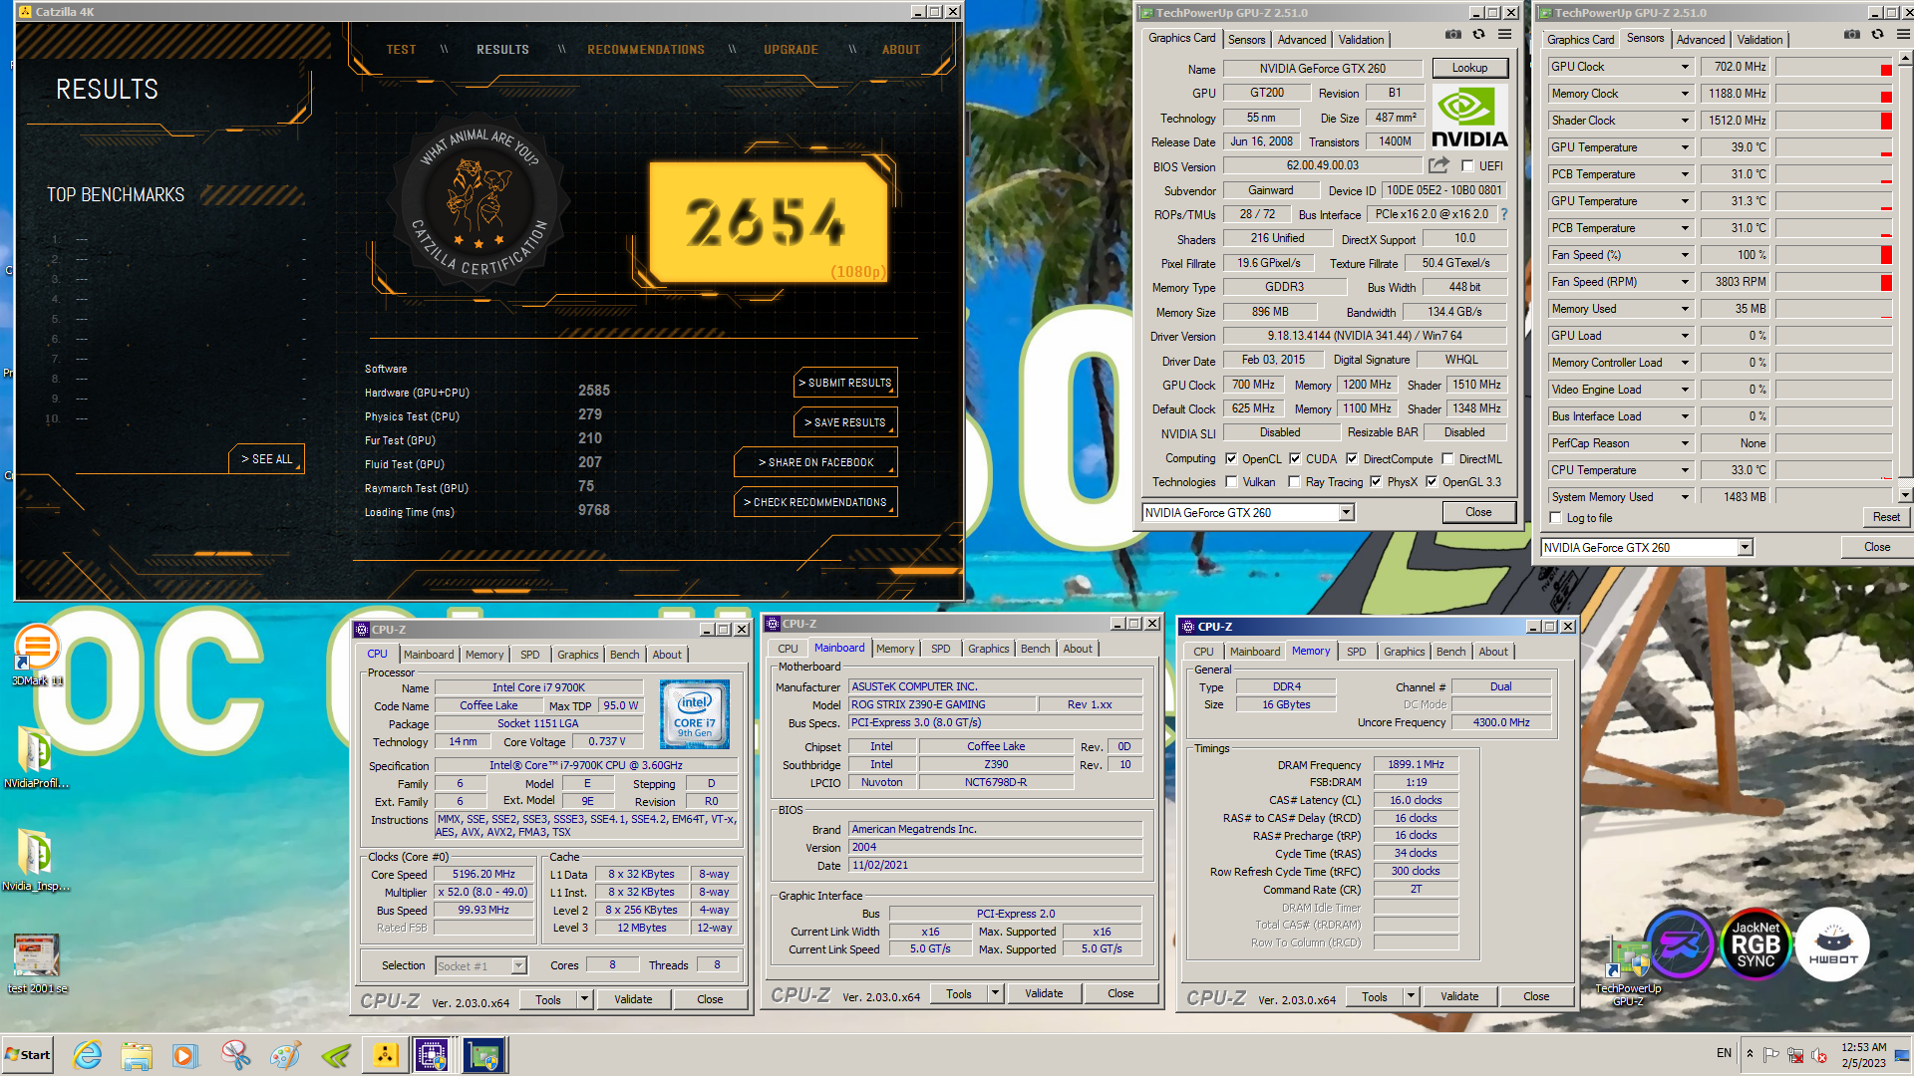Click the purple Z round desktop icon
Viewport: 1914px width, 1076px height.
1679,944
